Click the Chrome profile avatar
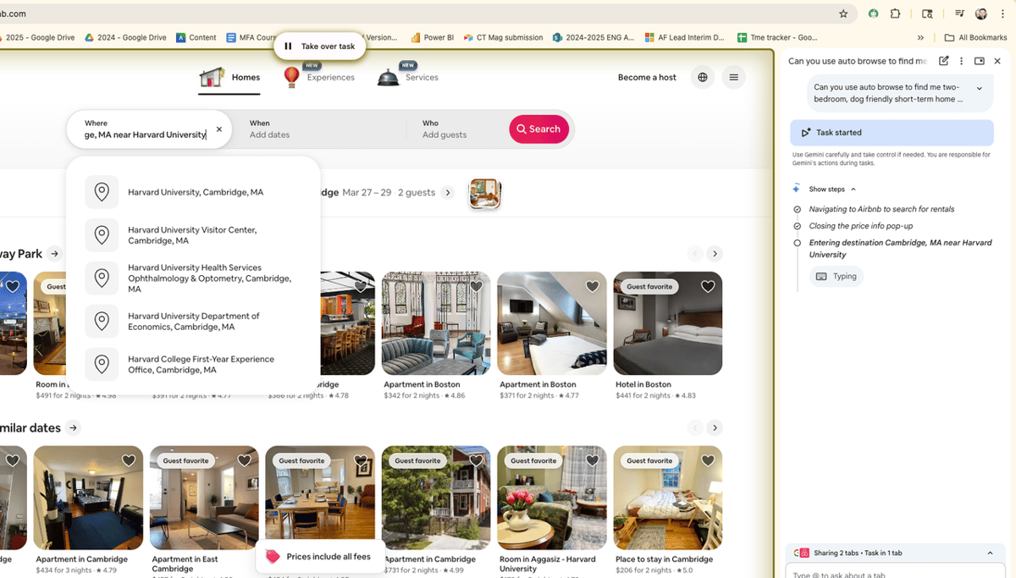Image resolution: width=1016 pixels, height=578 pixels. click(980, 14)
